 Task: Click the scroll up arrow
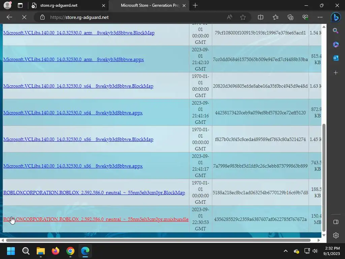(x=324, y=27)
